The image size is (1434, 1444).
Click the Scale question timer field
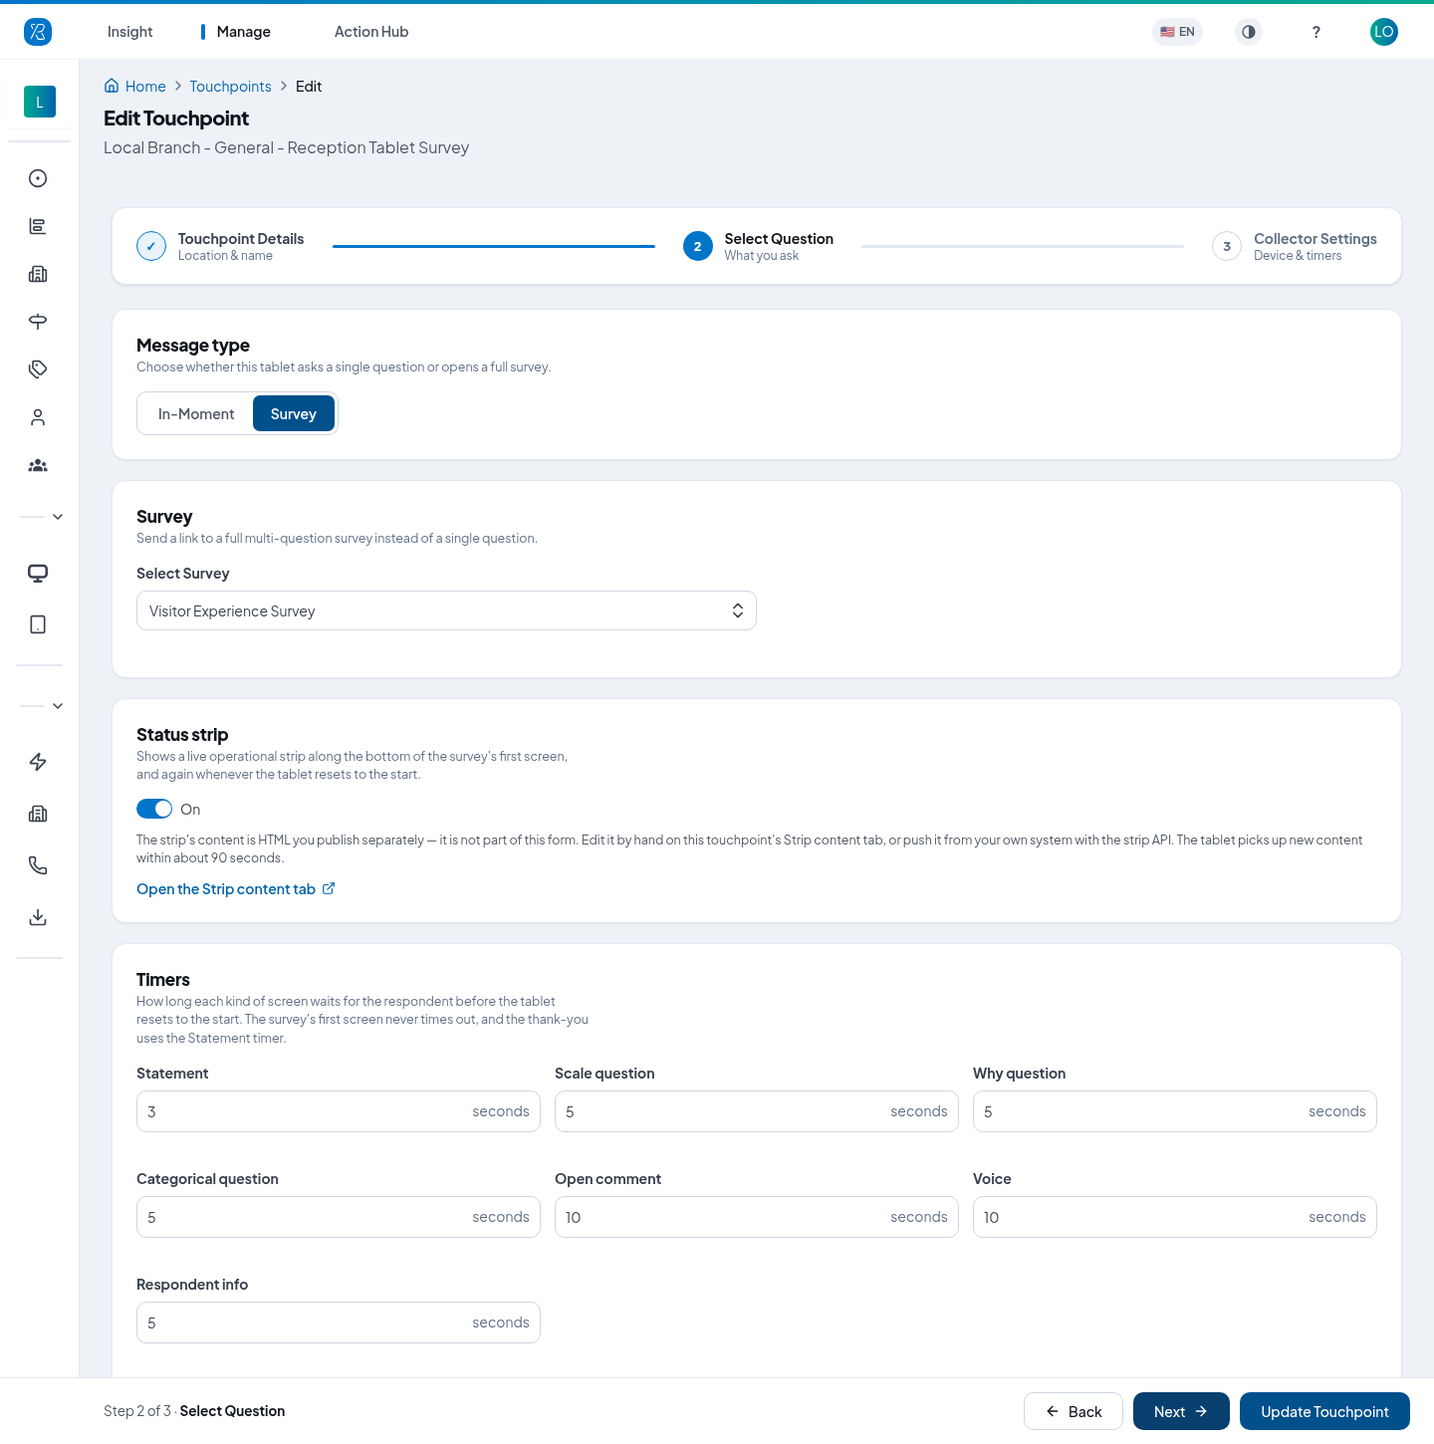(757, 1111)
